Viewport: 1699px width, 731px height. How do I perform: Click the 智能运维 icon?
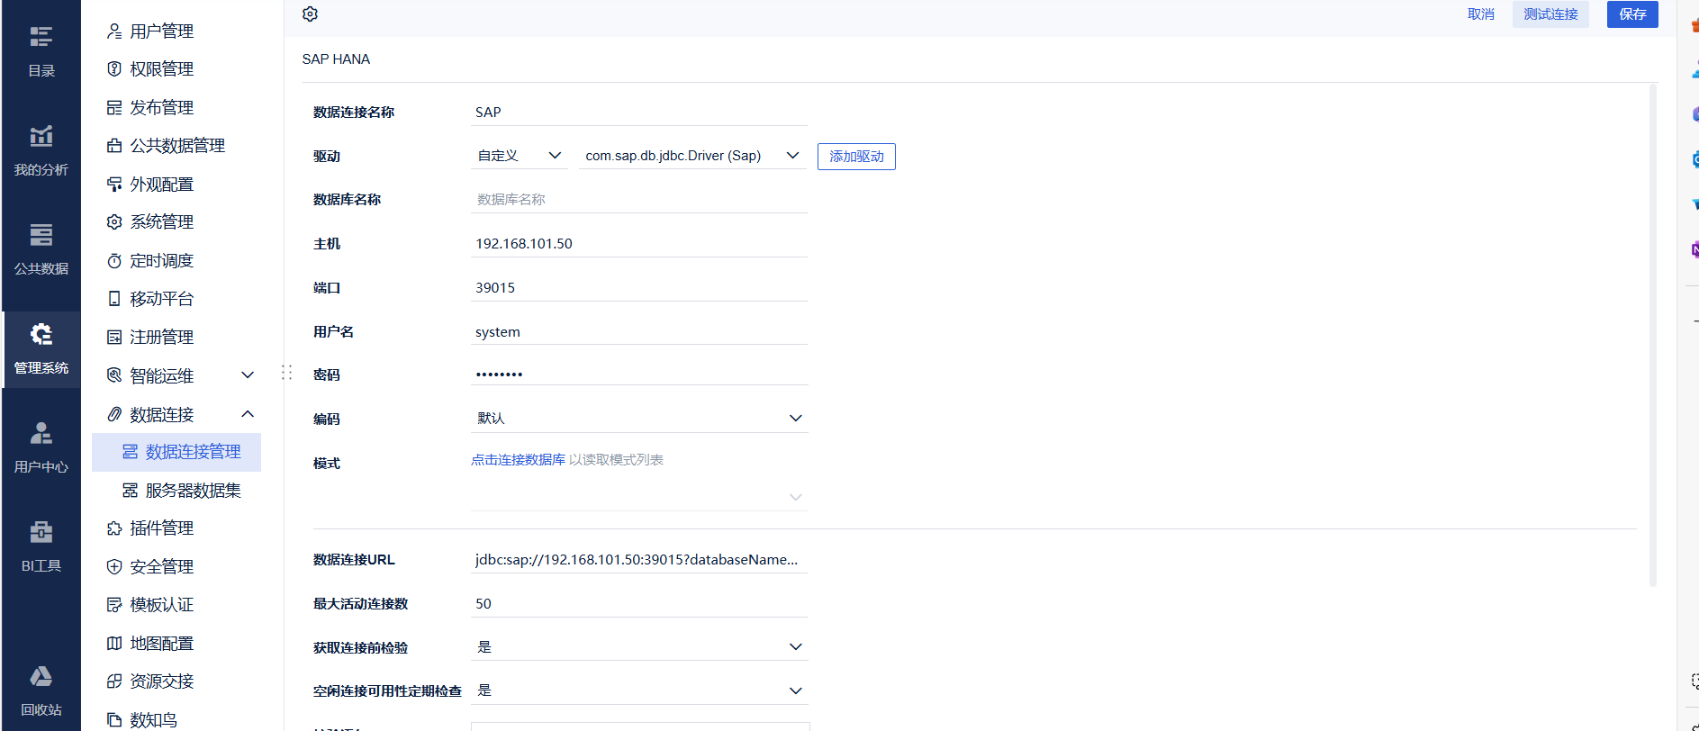click(x=114, y=375)
